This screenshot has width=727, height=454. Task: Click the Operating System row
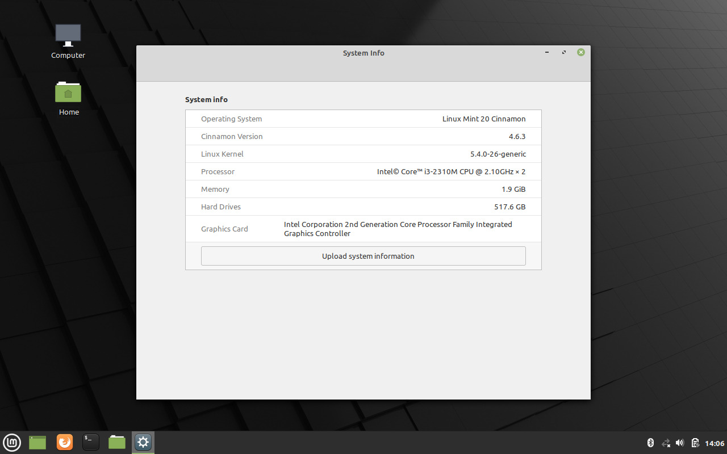tap(363, 119)
